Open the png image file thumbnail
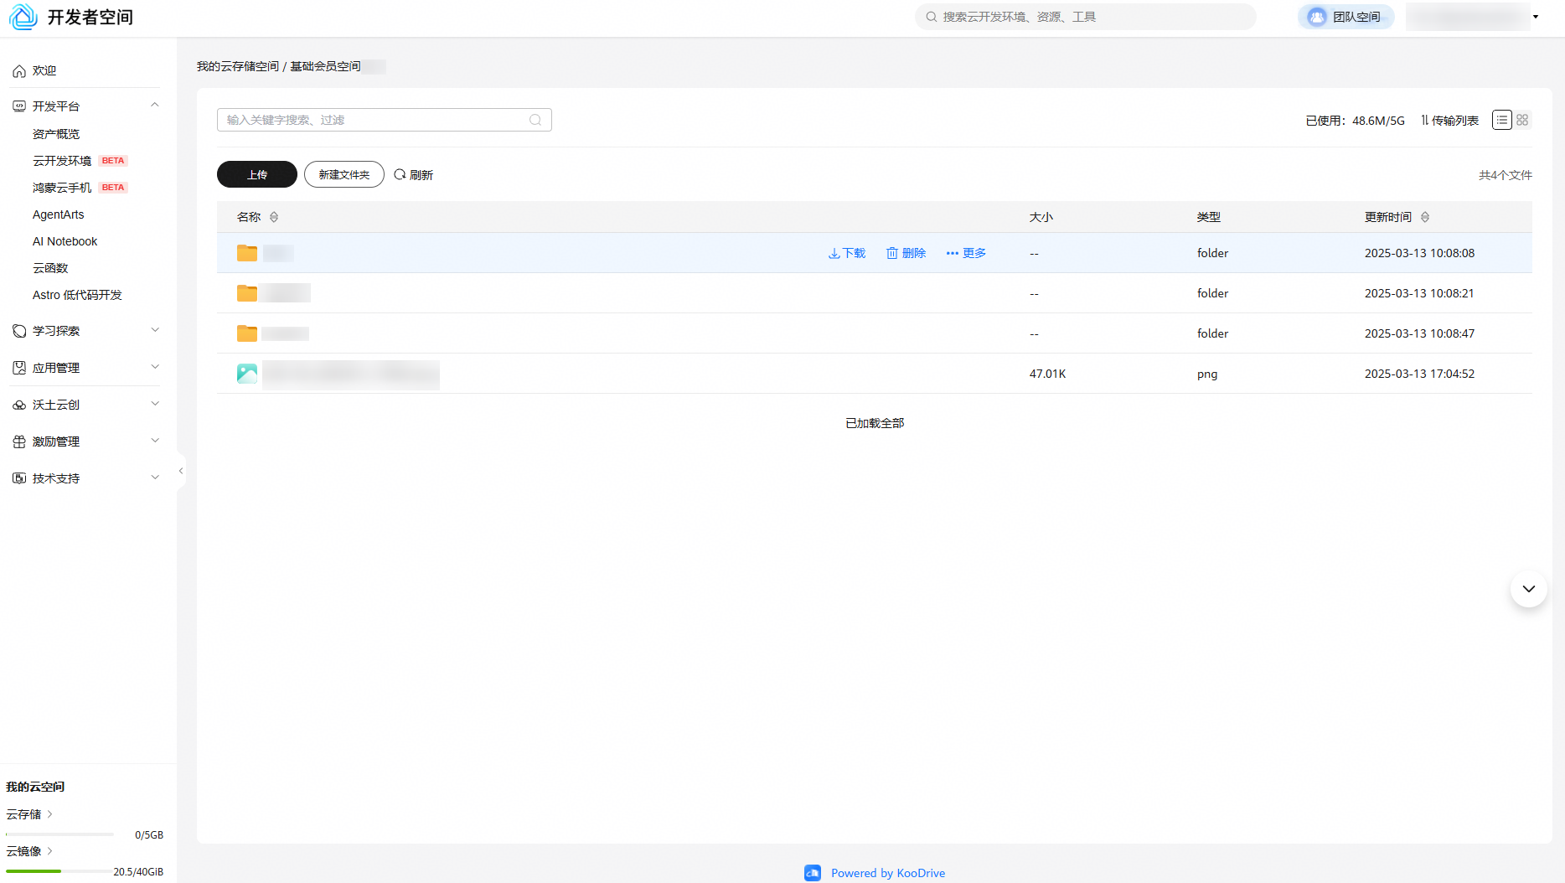This screenshot has height=883, width=1565. pyautogui.click(x=247, y=374)
